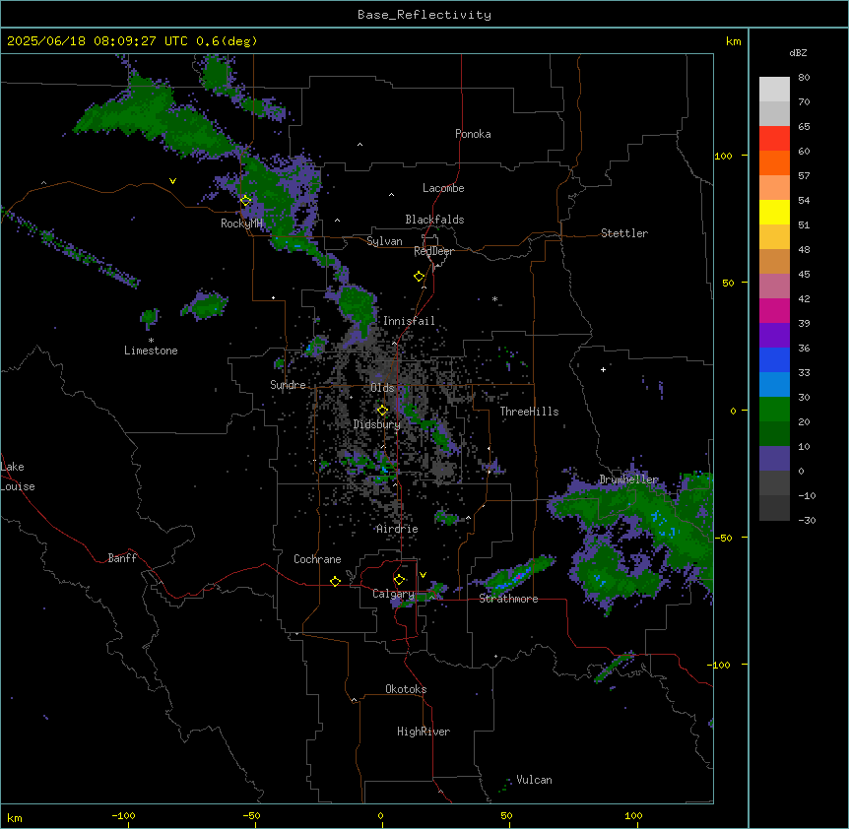This screenshot has width=849, height=829.
Task: Click the Base_Reflectivity title
Action: (424, 15)
